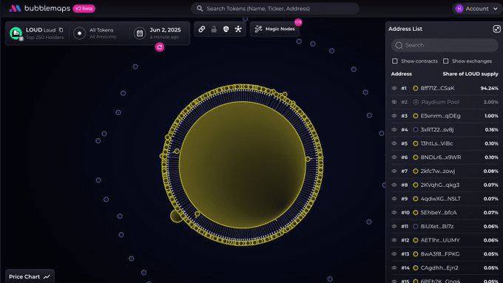Show the hidden #2 Raydium Pool
The image size is (503, 283).
(x=394, y=102)
